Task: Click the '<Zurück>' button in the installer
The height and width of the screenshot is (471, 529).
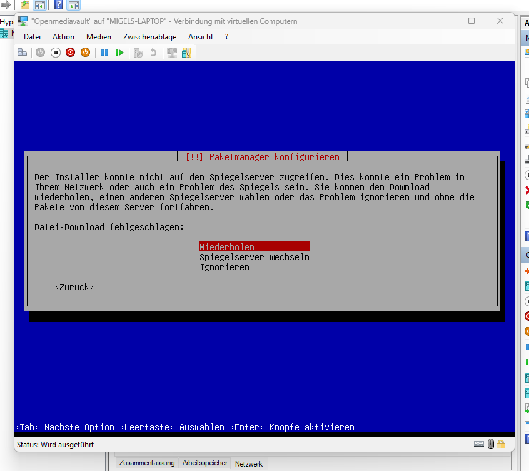Action: [74, 287]
